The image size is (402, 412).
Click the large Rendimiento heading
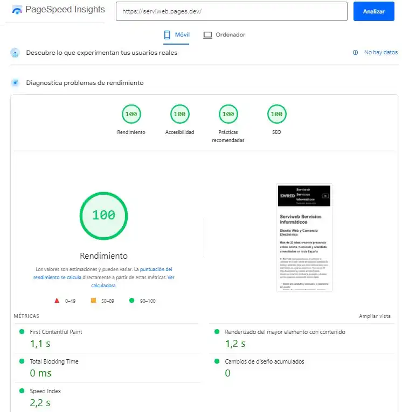(103, 255)
